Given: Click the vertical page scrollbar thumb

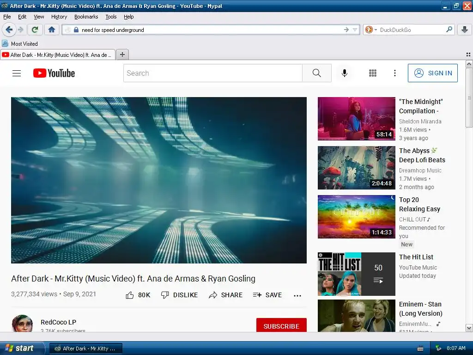Looking at the screenshot, I should pos(469,98).
